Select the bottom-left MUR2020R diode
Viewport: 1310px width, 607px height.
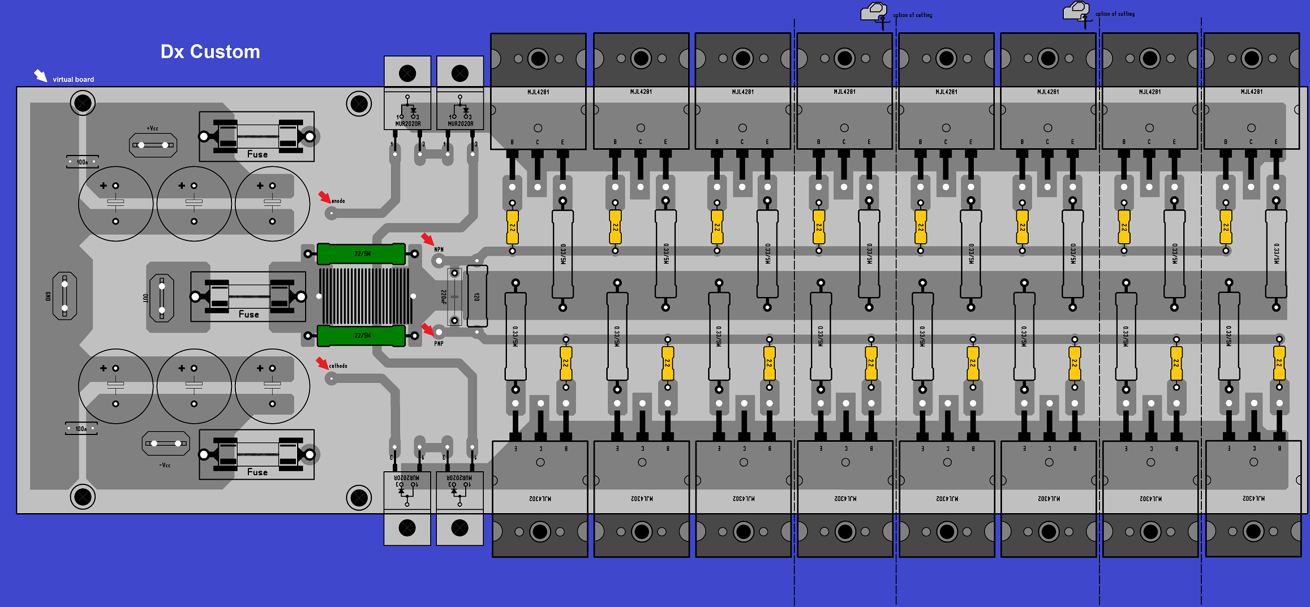(407, 508)
